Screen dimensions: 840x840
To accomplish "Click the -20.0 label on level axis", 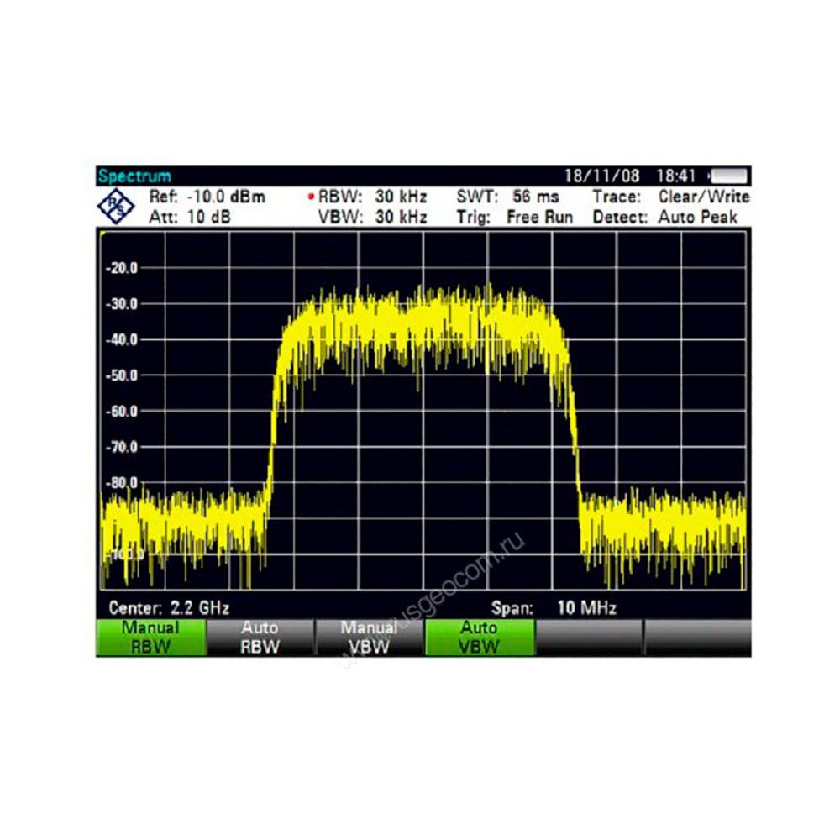I will (x=122, y=268).
